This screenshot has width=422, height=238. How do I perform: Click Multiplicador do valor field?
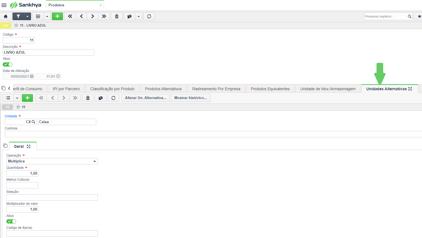[22, 209]
